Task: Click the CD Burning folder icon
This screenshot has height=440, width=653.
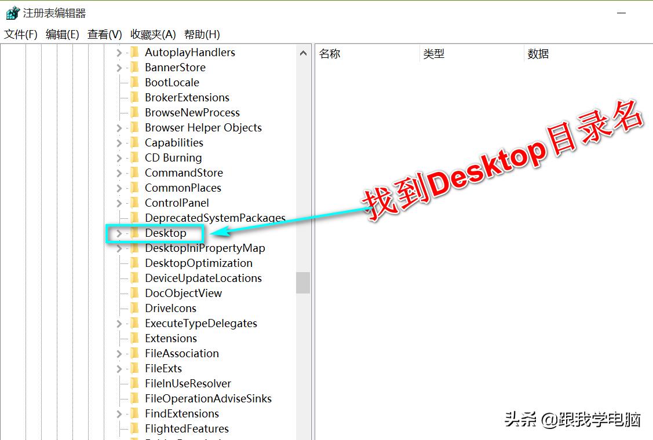Action: (x=134, y=158)
